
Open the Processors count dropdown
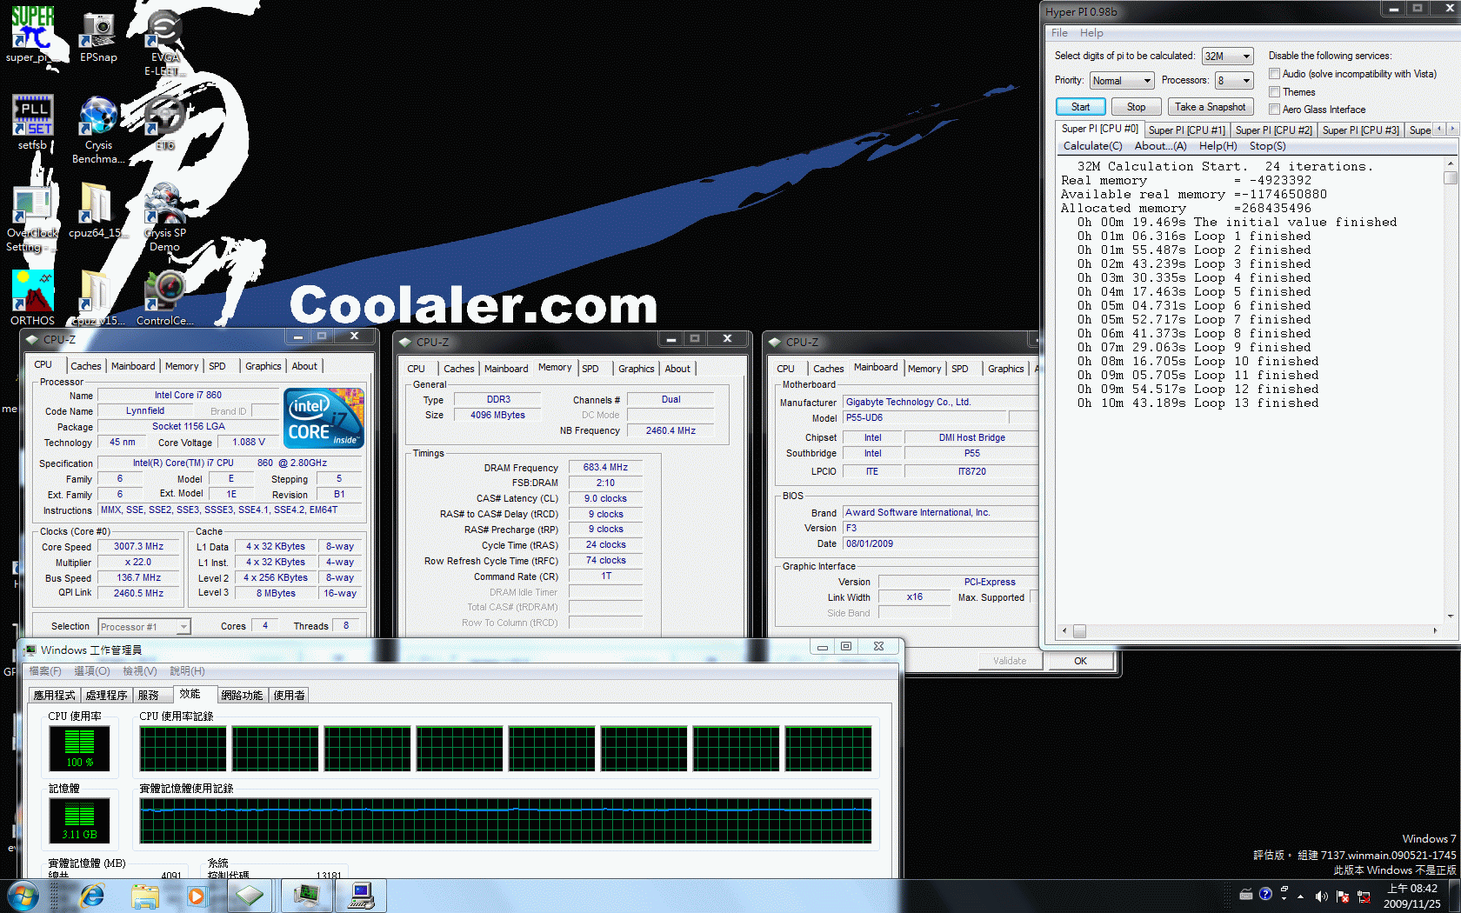tap(1234, 81)
